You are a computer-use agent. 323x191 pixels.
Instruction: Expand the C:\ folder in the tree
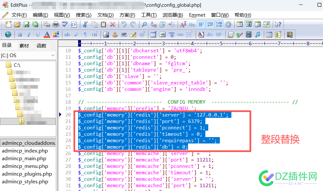[8, 65]
